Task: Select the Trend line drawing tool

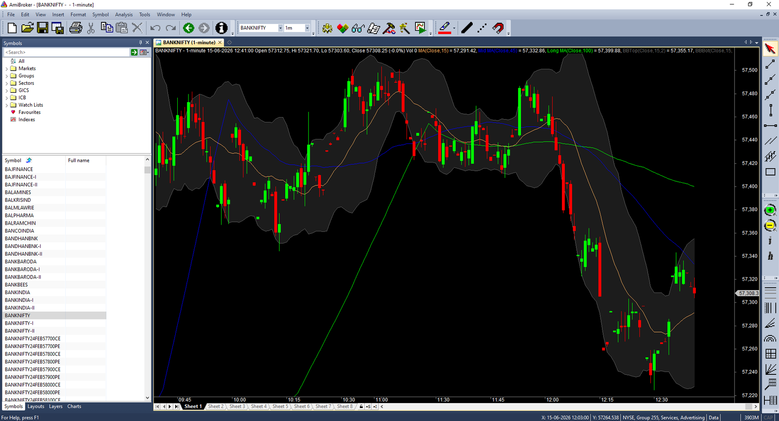Action: [770, 64]
